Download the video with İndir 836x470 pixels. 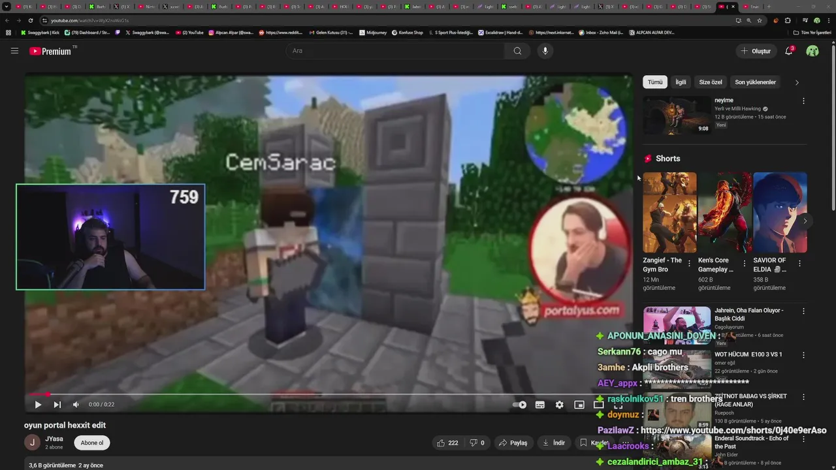[554, 443]
